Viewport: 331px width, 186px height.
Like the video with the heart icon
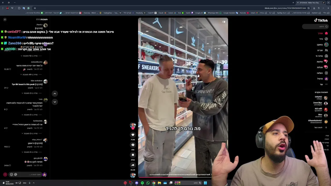pyautogui.click(x=133, y=135)
